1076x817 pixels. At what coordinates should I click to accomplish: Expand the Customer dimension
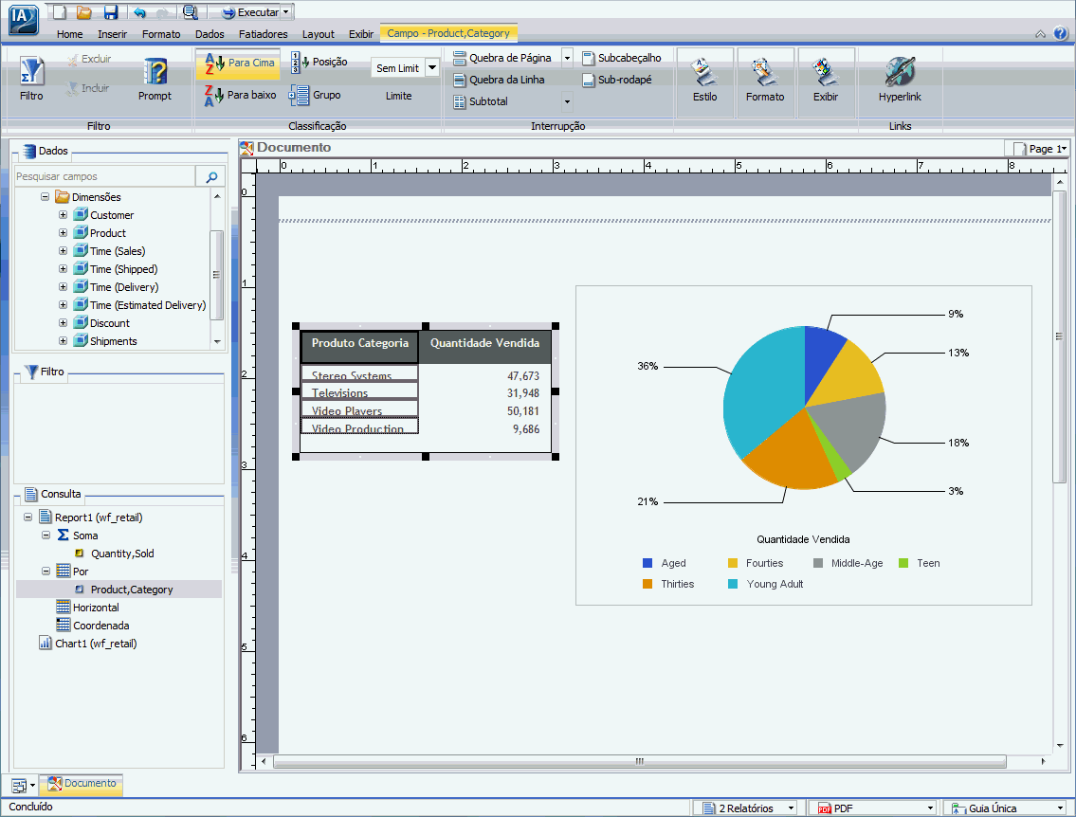(63, 215)
